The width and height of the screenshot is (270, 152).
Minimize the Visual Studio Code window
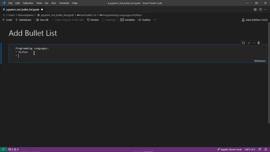(x=247, y=3)
